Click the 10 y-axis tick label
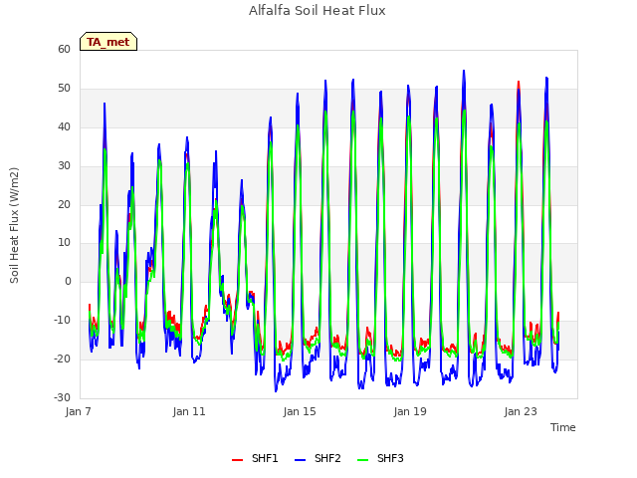 (x=64, y=243)
